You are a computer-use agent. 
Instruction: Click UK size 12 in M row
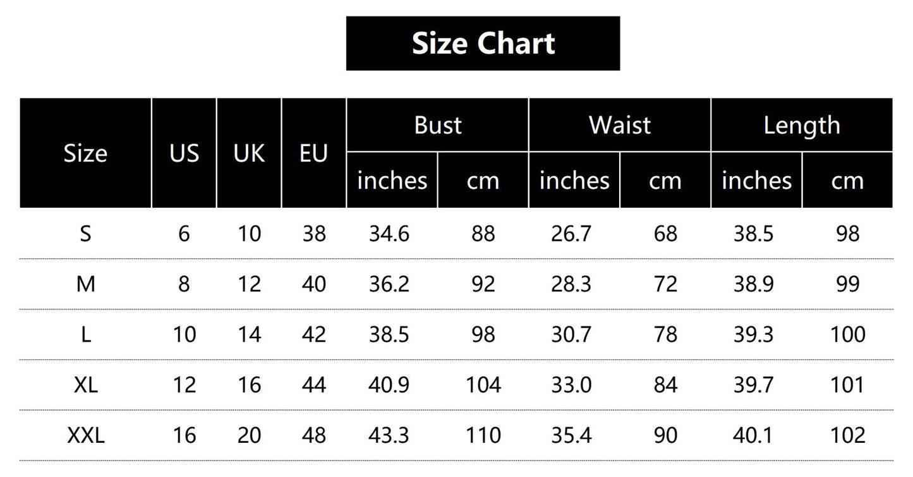(249, 284)
